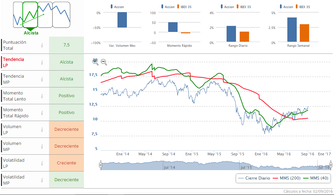Toggle IBEX 35 in Rango Diario chart

[243, 7]
